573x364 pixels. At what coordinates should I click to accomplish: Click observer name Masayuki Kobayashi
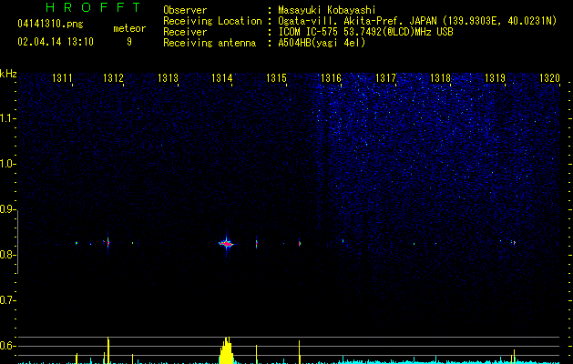point(327,10)
